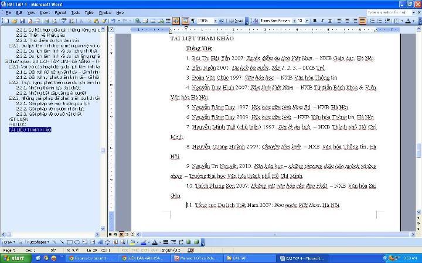Open the Table menu
This screenshot has width=422, height=263.
click(89, 12)
